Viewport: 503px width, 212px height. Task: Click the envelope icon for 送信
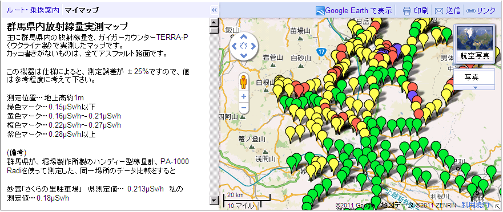point(439,11)
